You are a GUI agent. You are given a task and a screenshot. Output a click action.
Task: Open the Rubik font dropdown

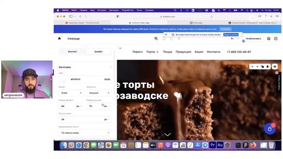71,93
